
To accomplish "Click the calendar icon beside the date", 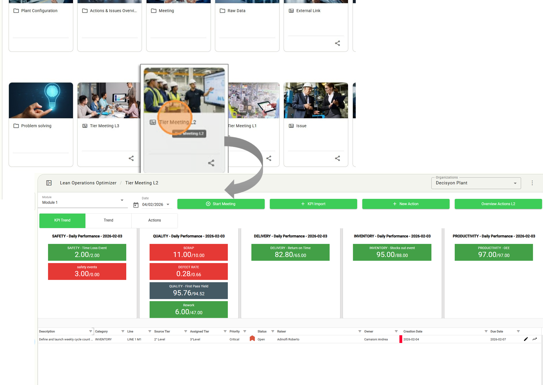I will coord(136,205).
